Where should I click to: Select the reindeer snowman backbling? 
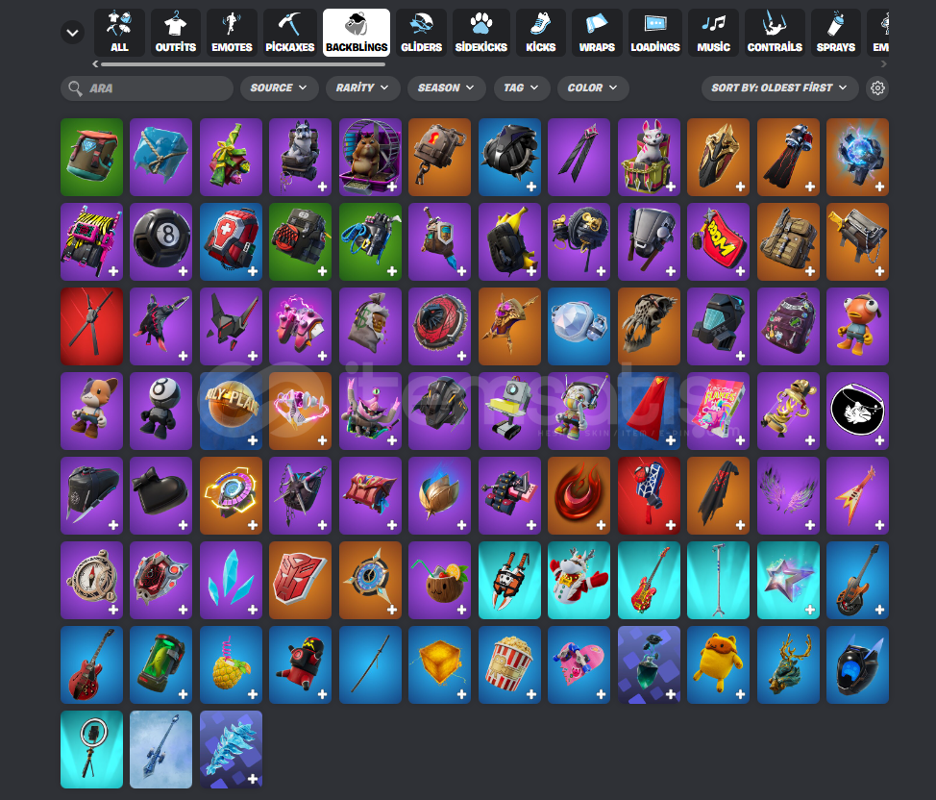(x=579, y=581)
